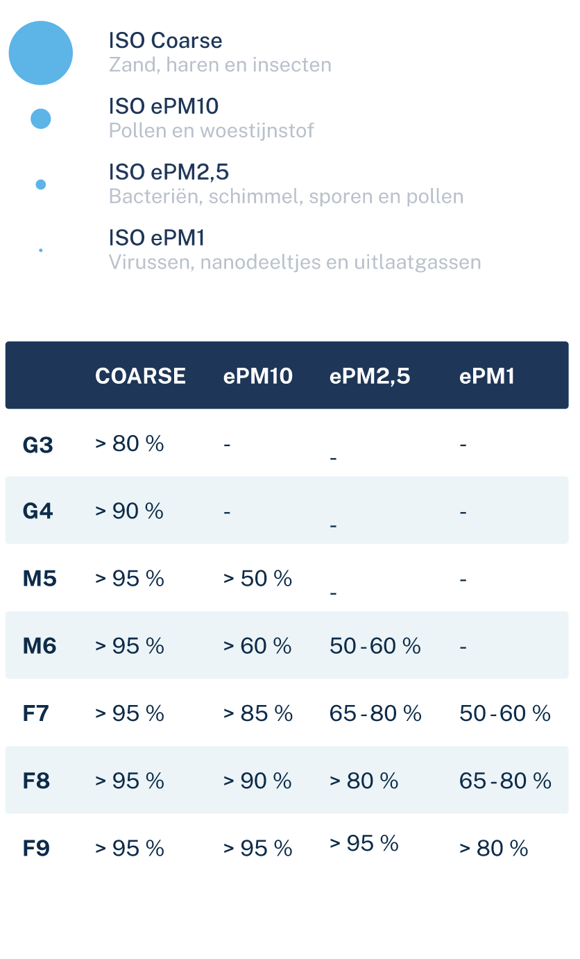580x959 pixels.
Task: Click the ePM10 column header
Action: (x=258, y=376)
